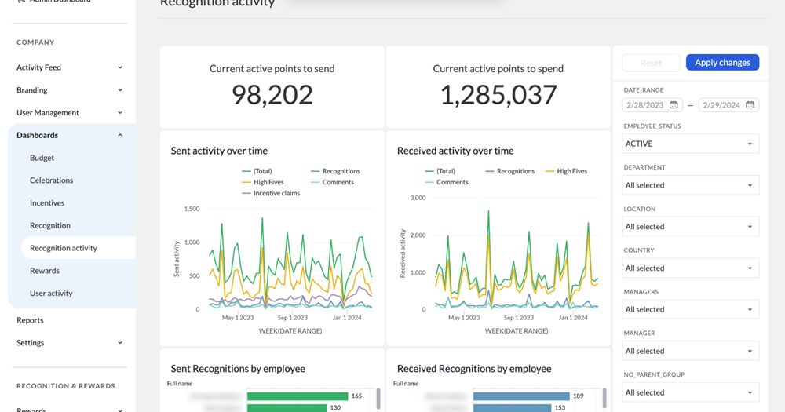Image resolution: width=785 pixels, height=412 pixels.
Task: Select the Recognition dashboard item
Action: click(x=50, y=225)
